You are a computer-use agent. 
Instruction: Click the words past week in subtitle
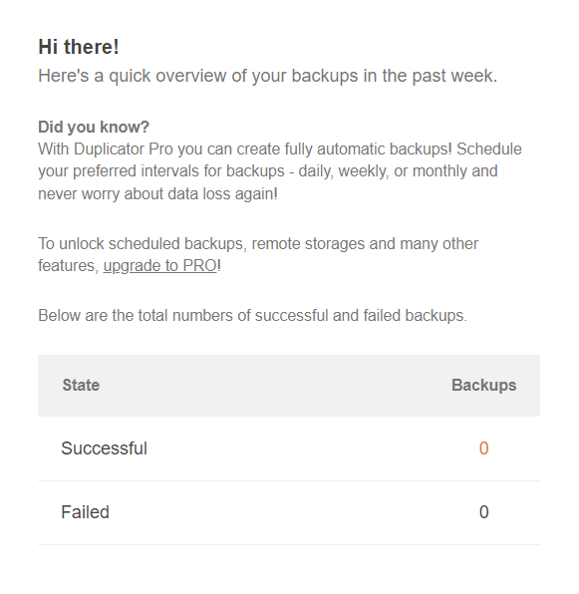click(454, 76)
